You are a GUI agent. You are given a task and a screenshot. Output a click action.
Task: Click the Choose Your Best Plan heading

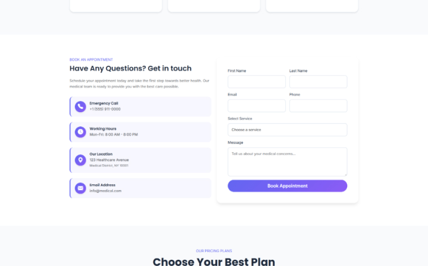[214, 262]
